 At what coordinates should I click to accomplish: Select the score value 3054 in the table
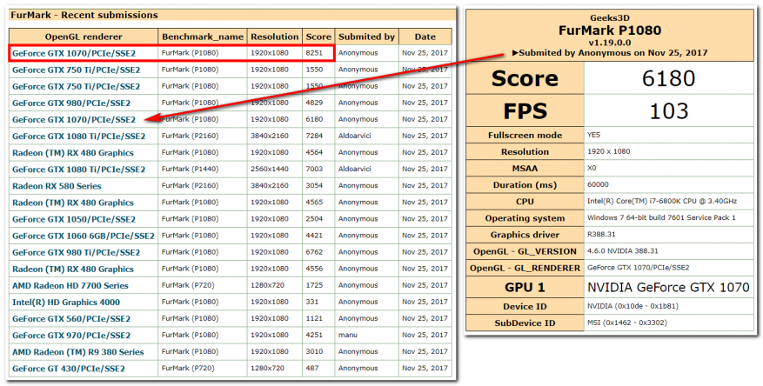click(x=314, y=186)
